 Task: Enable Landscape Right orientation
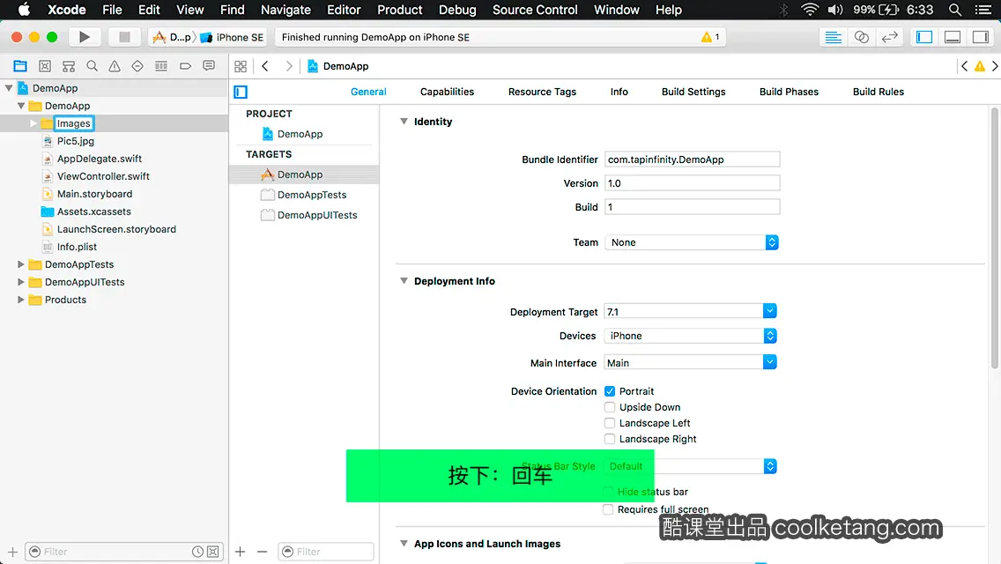(x=610, y=439)
